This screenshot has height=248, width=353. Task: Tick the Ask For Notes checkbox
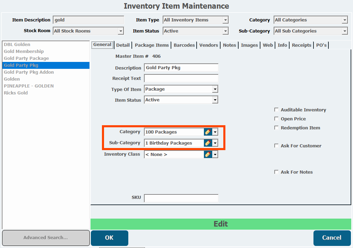click(276, 172)
